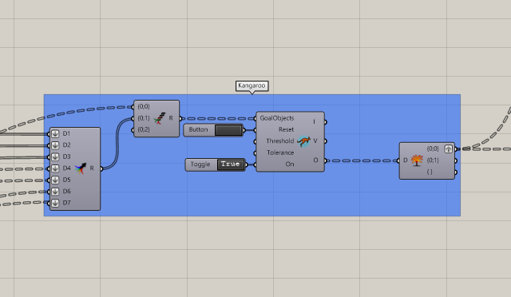511x297 pixels.
Task: Click the up-arrow icon on {0;0} output
Action: (449, 148)
